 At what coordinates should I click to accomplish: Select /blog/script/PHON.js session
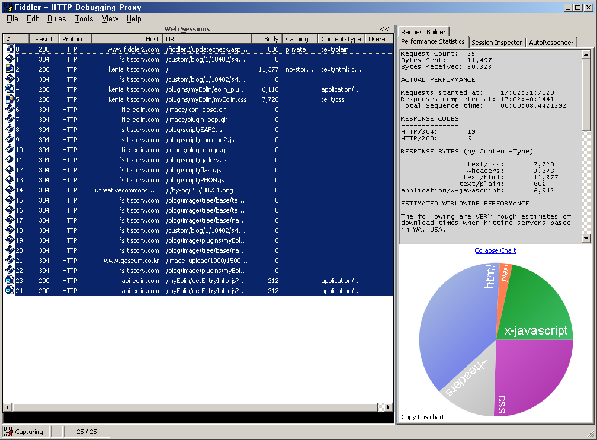coord(195,180)
